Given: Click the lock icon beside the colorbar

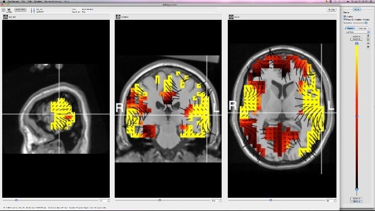Looking at the screenshot, I should click(368, 36).
